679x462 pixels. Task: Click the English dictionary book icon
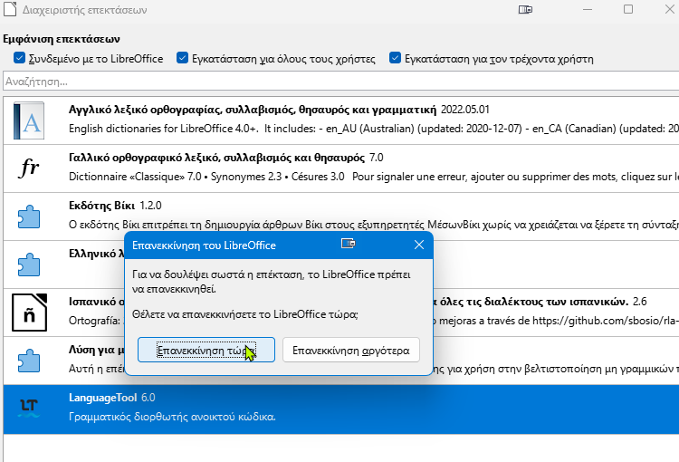coord(29,120)
